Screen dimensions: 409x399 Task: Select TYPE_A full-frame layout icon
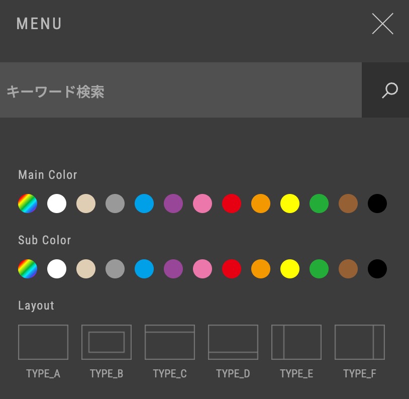(43, 342)
